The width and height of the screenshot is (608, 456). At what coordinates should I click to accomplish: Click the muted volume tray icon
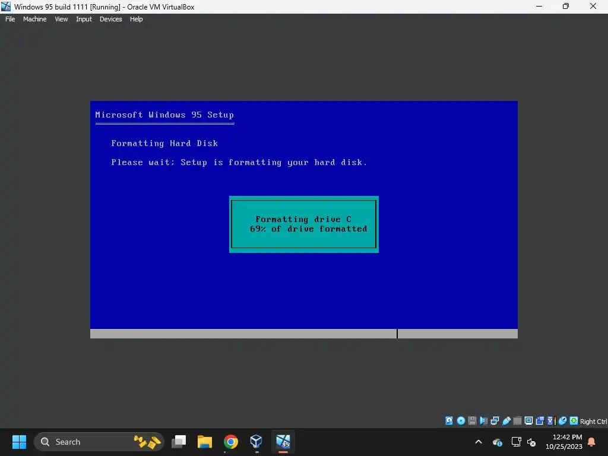(531, 442)
